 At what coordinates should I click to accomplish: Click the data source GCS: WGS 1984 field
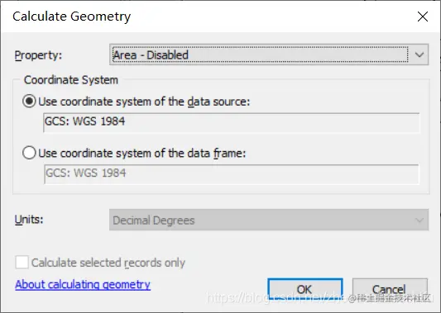point(231,122)
